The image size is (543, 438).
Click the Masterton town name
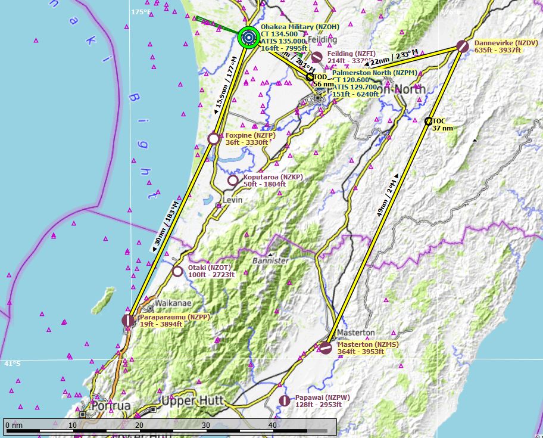point(356,333)
